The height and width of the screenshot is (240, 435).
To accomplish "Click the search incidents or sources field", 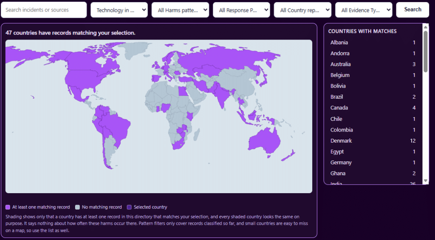I will [x=44, y=10].
